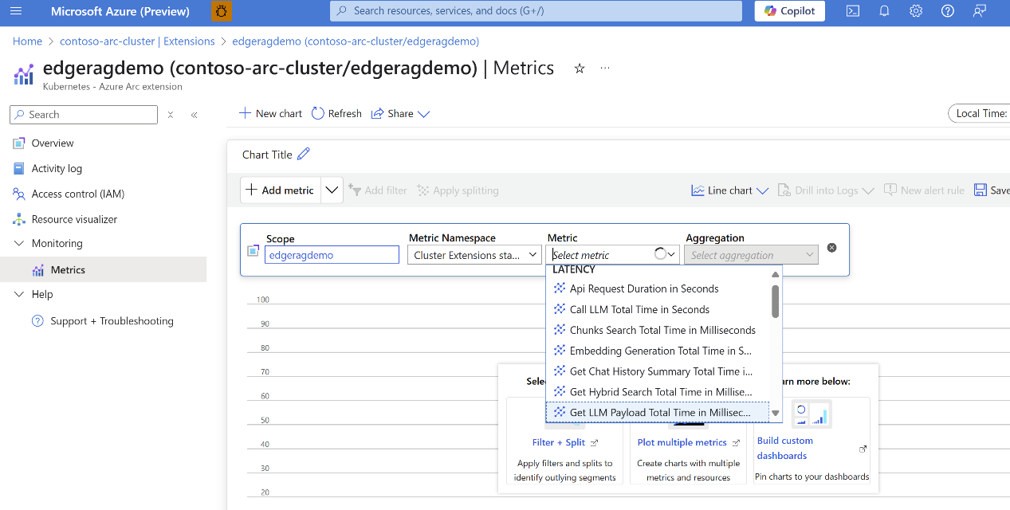Collapse the Help section
The height and width of the screenshot is (510, 1010).
[x=19, y=295]
